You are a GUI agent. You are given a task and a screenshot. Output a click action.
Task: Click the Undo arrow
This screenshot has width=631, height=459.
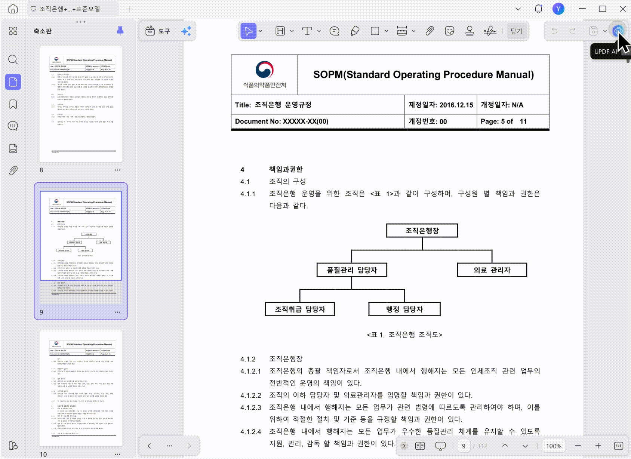click(554, 31)
